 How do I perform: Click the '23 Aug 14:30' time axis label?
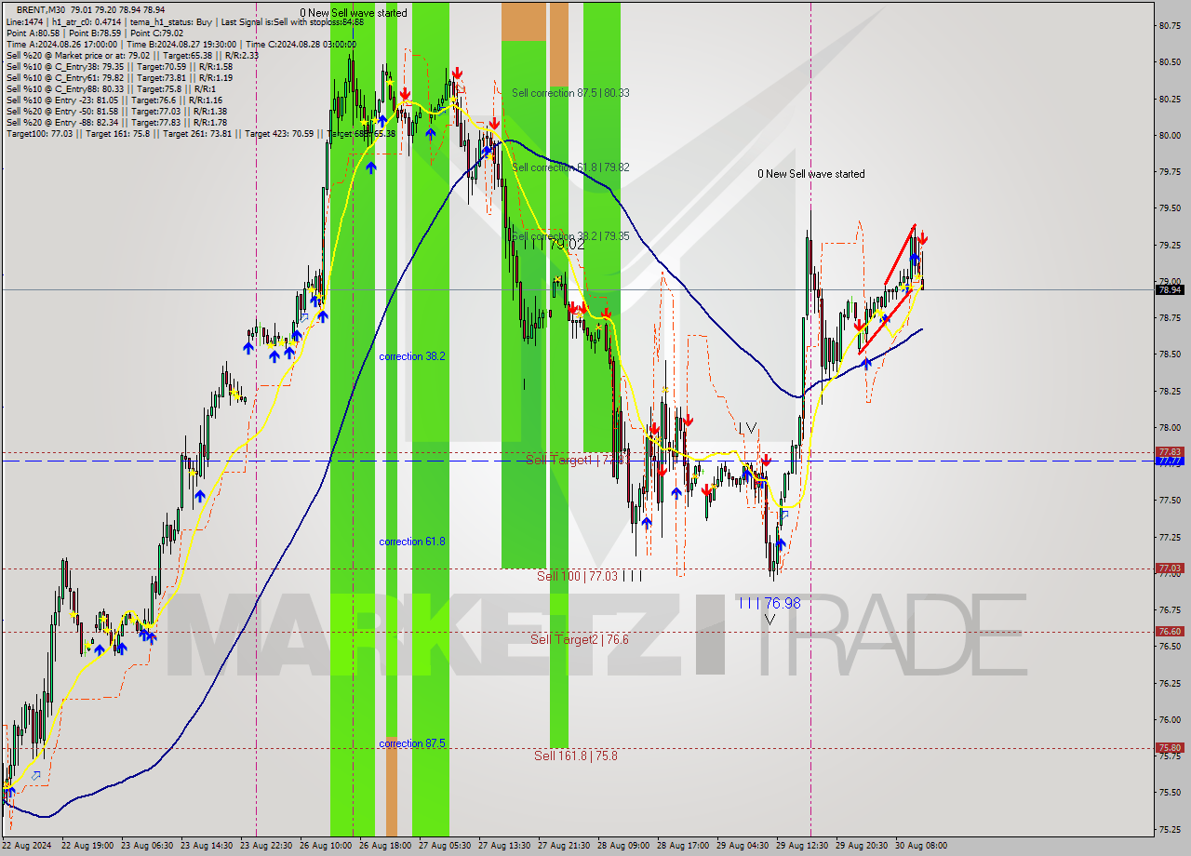tap(207, 846)
